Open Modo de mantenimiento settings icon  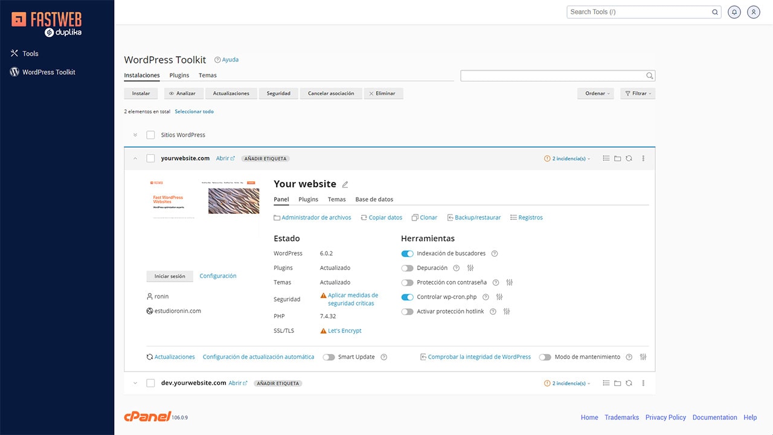tap(643, 357)
